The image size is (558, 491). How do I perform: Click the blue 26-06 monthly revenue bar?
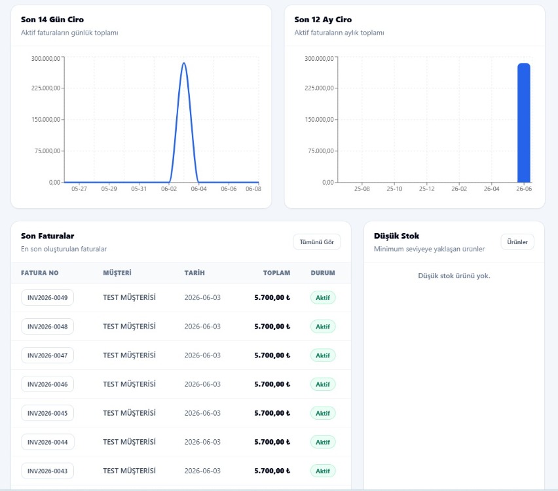pyautogui.click(x=524, y=123)
